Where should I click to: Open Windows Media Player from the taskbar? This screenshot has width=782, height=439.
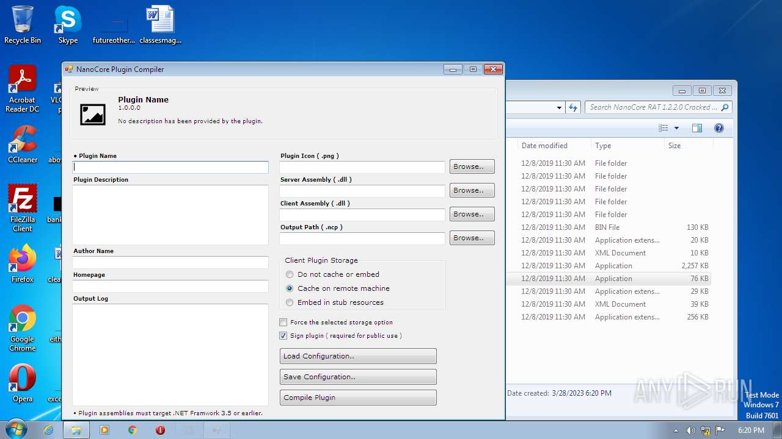(x=104, y=430)
